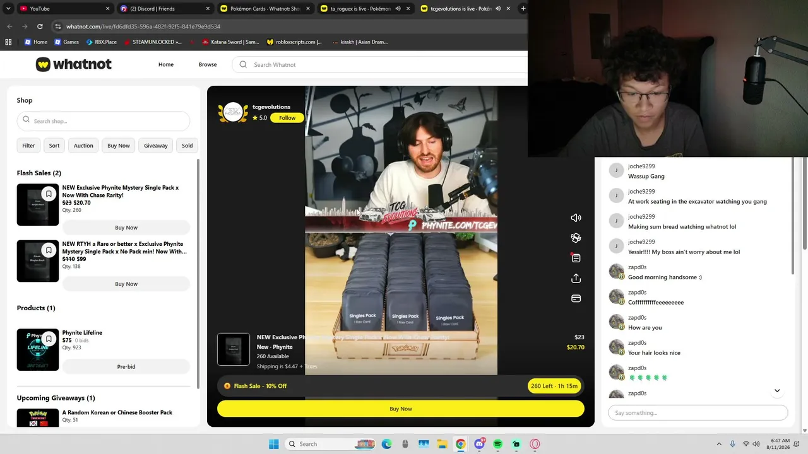Image resolution: width=808 pixels, height=454 pixels.
Task: Open Microsoft Edge from the taskbar
Action: click(386, 444)
